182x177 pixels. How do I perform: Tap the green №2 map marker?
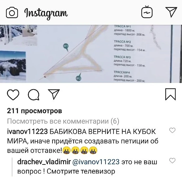pos(79,77)
